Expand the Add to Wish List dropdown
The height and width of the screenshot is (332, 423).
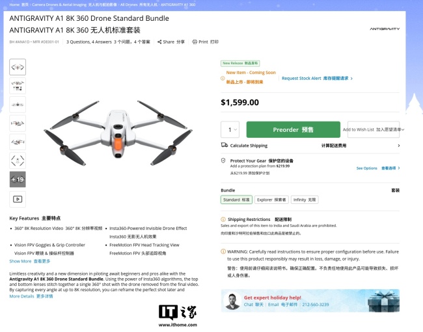tap(403, 130)
